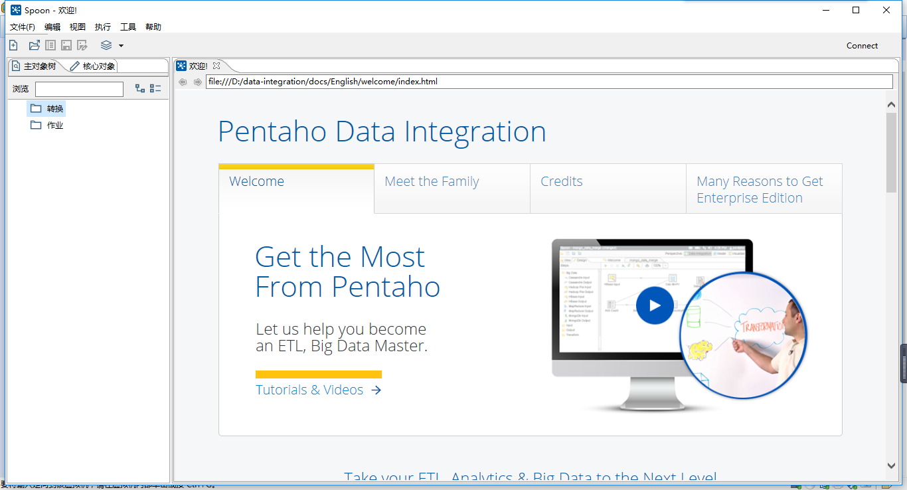This screenshot has width=907, height=490.
Task: Click the Tutorials & Videos arrow icon
Action: (376, 390)
